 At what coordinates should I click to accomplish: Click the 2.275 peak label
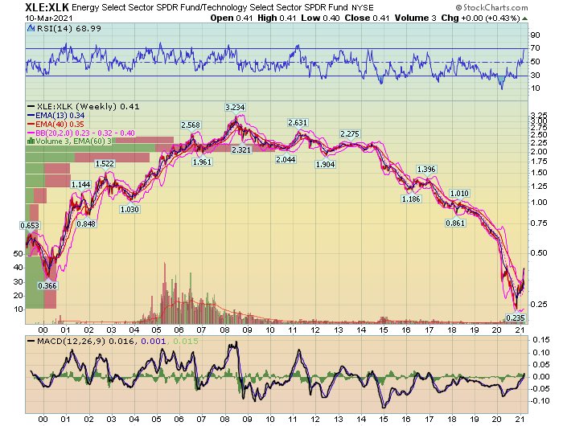350,134
